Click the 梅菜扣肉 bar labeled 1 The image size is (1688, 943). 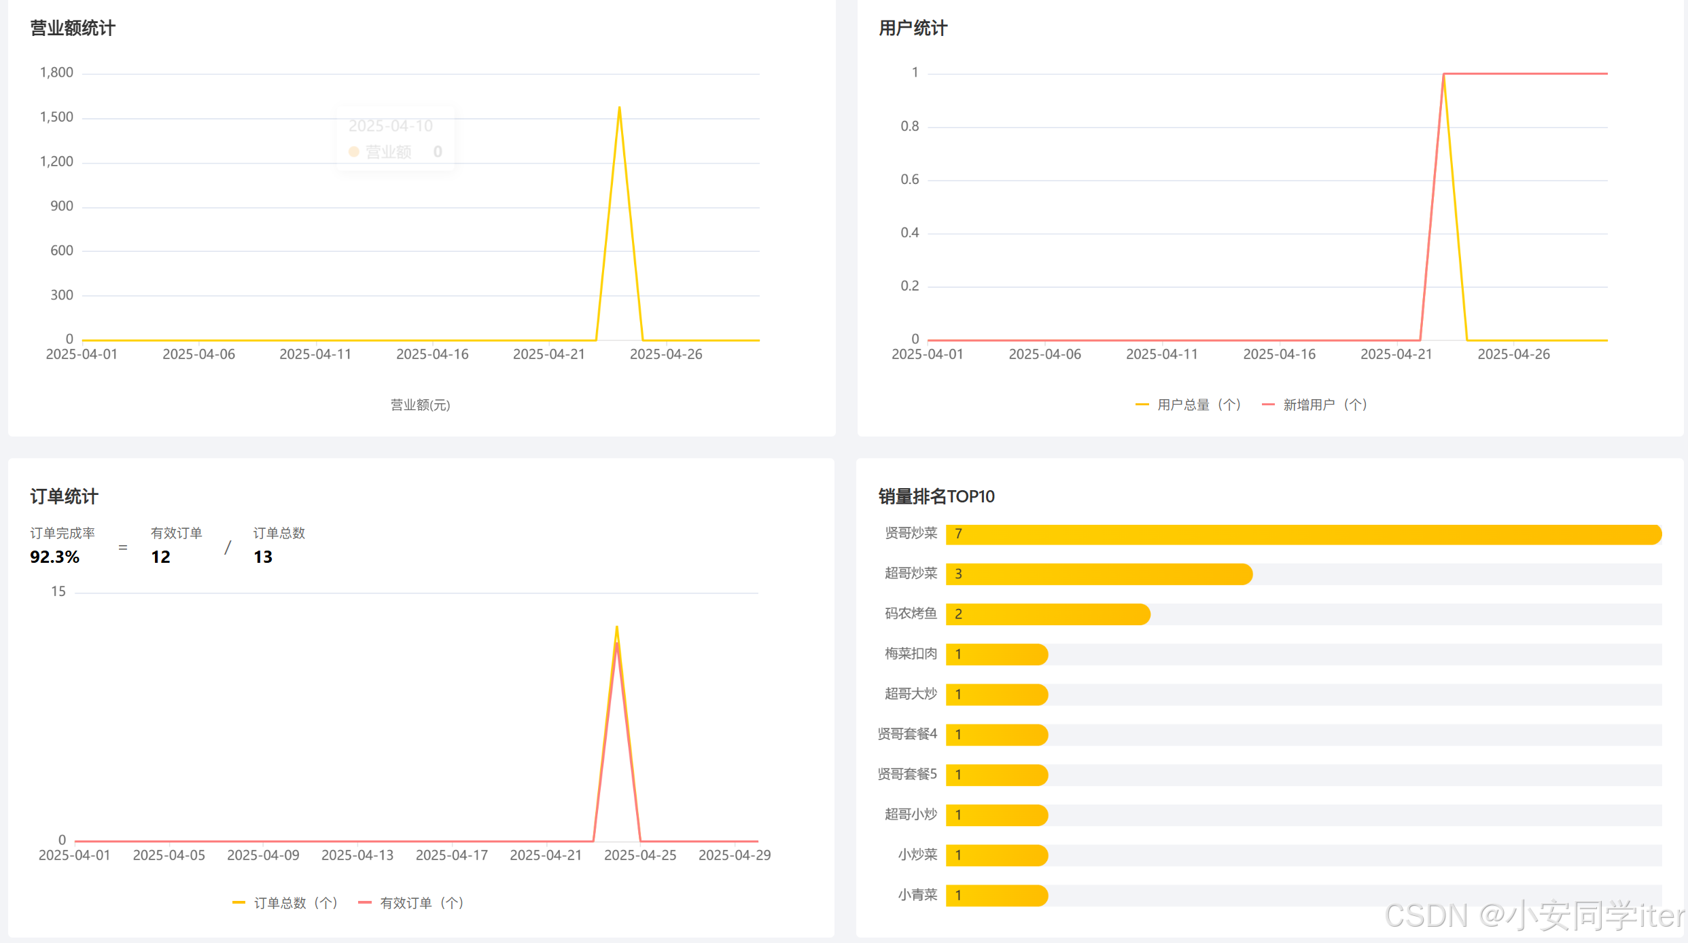[996, 654]
